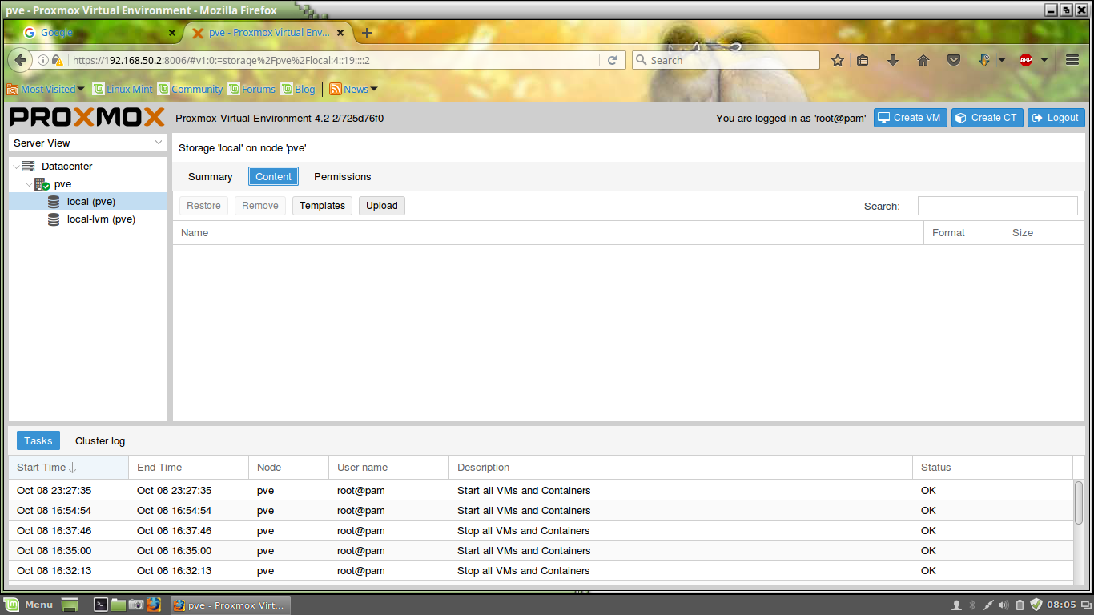This screenshot has height=615, width=1094.
Task: Click the Name column header
Action: 548,233
